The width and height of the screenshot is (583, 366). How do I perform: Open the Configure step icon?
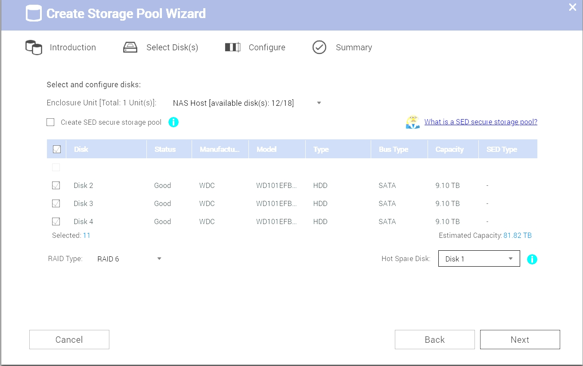click(x=233, y=47)
